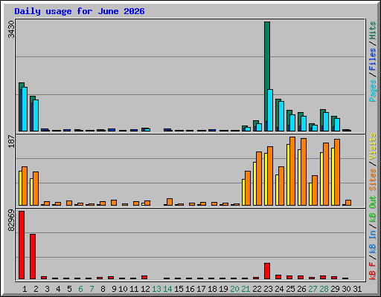Select green weekend day 28 label
381x297 pixels.
(x=324, y=289)
